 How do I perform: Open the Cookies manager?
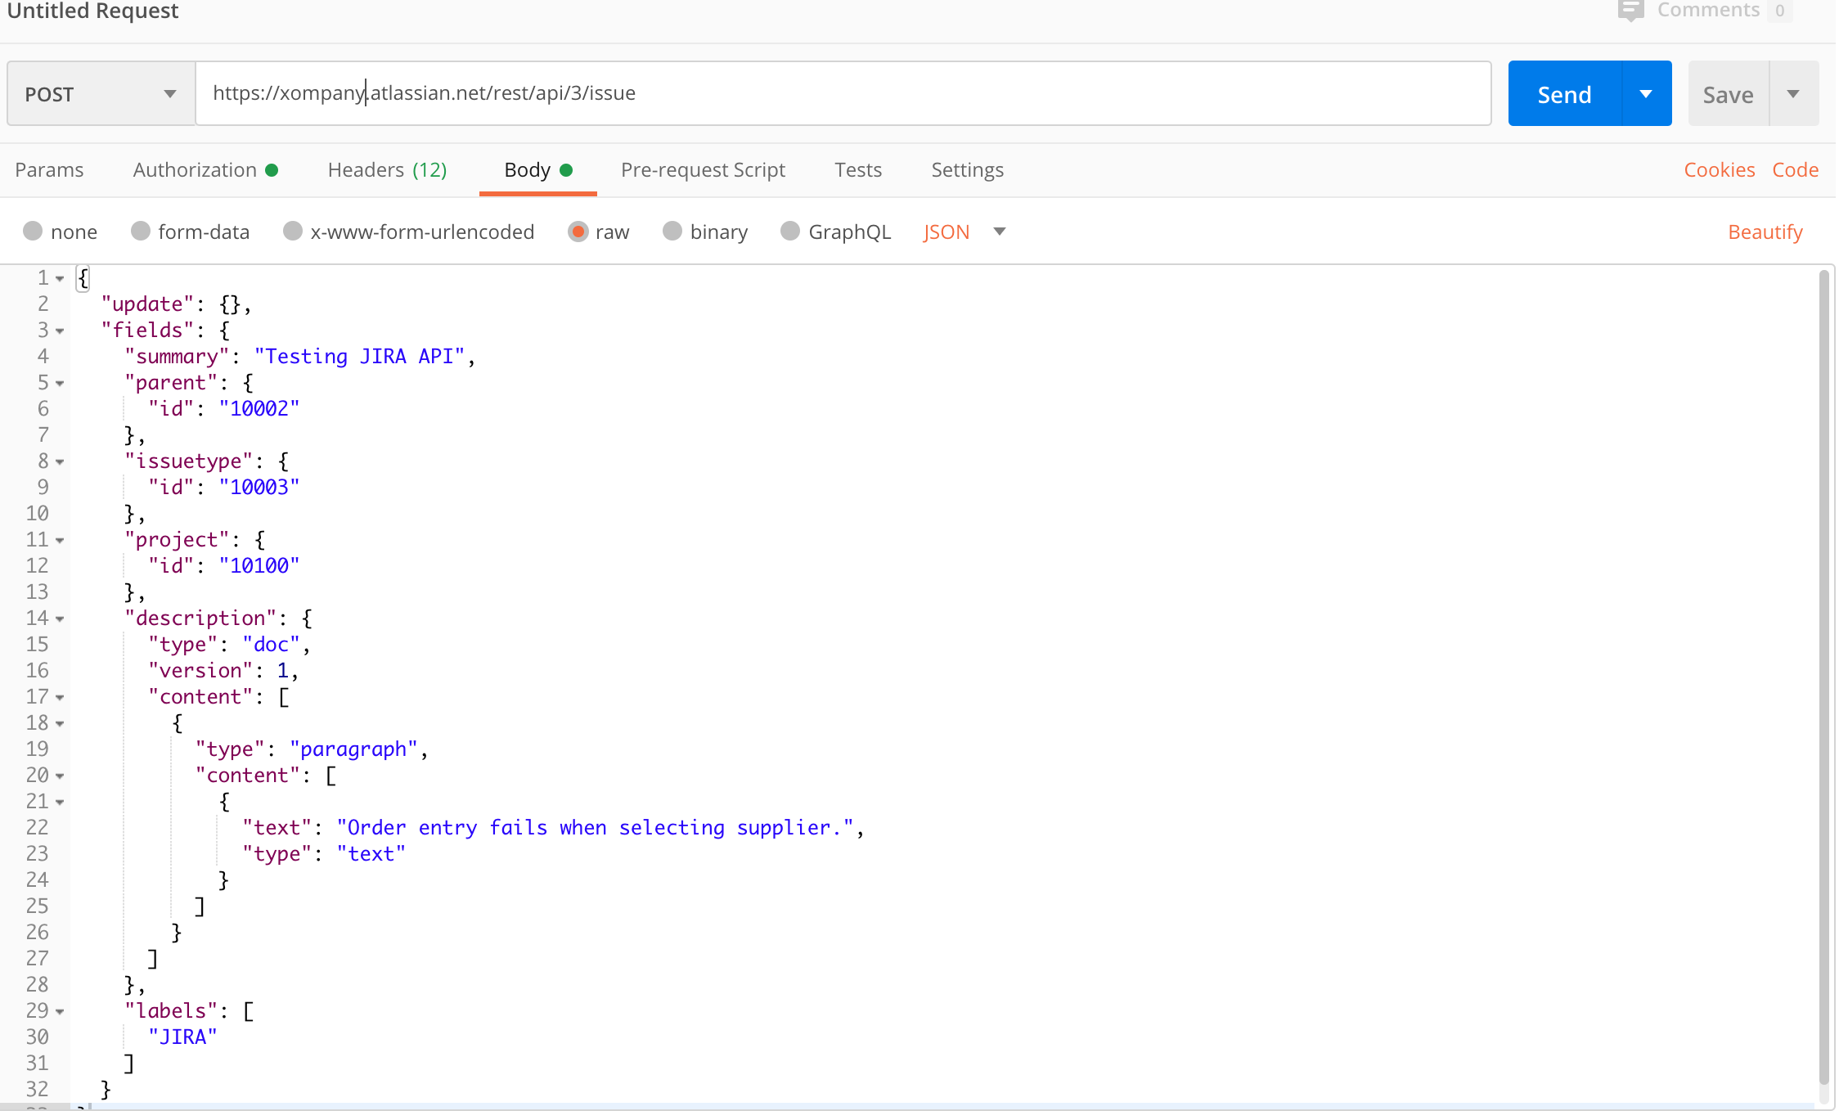coord(1718,169)
